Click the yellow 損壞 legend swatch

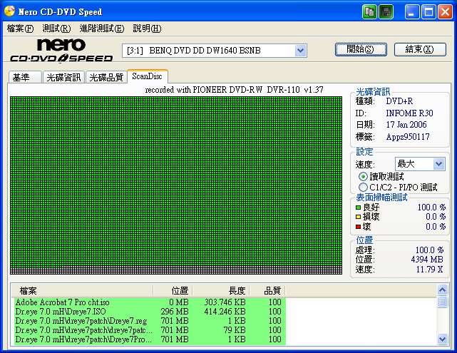(358, 217)
